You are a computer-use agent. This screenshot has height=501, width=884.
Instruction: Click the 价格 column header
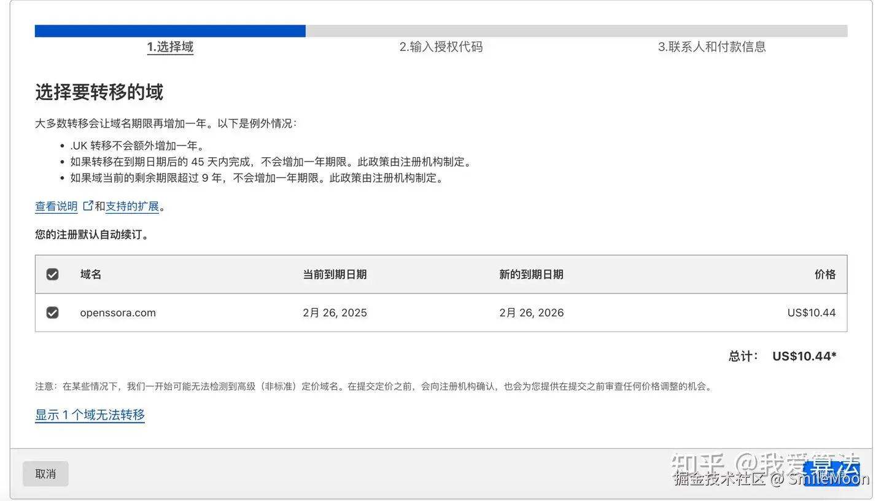click(x=825, y=274)
